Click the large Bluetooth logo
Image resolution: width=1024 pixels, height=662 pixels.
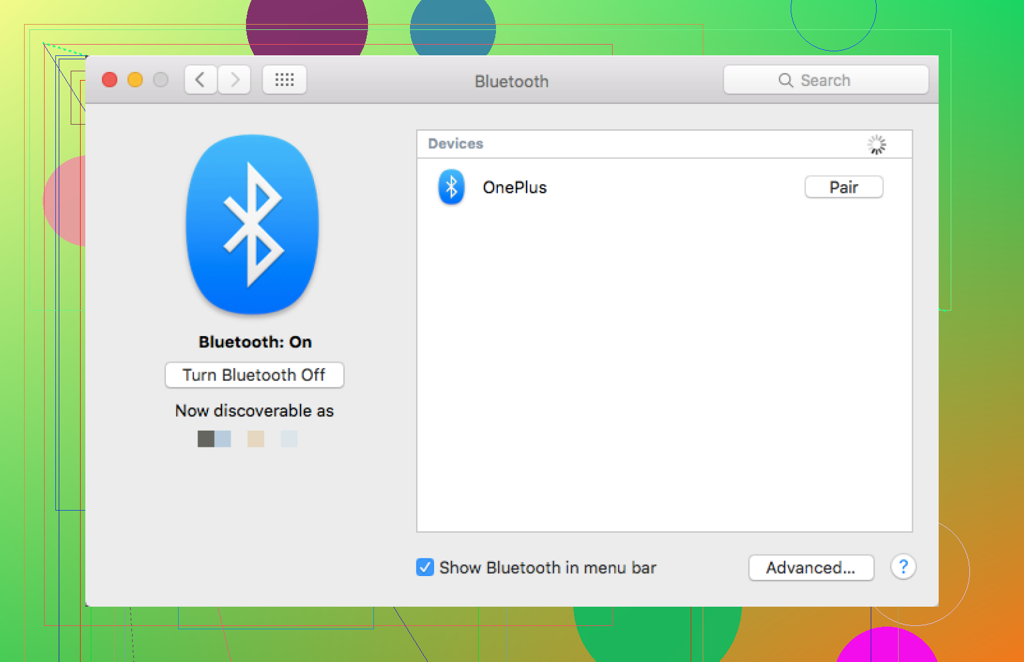[x=253, y=225]
